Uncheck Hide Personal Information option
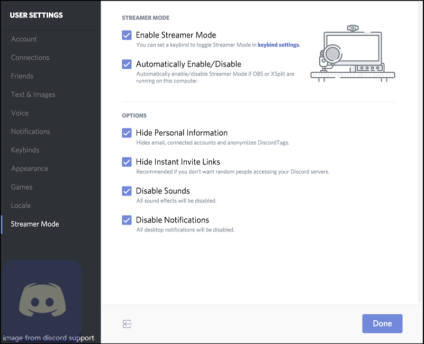This screenshot has height=344, width=424. (x=127, y=133)
